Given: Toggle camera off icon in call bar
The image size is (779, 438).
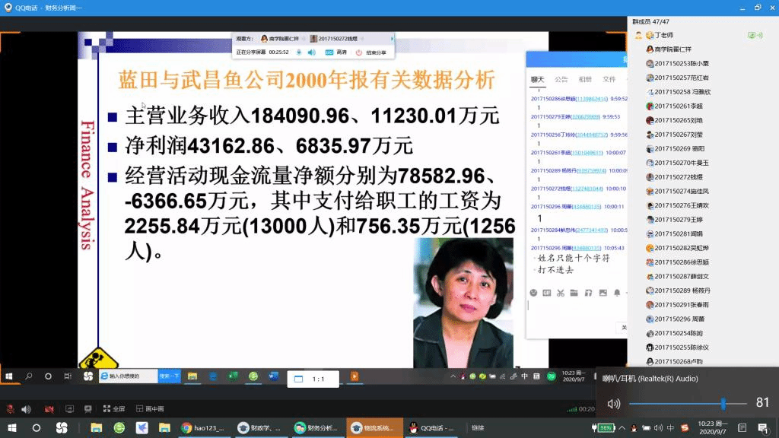Looking at the screenshot, I should 49,409.
